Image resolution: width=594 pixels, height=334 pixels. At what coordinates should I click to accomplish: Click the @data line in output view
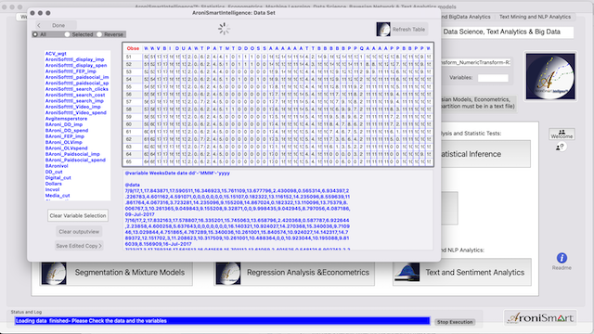click(132, 185)
